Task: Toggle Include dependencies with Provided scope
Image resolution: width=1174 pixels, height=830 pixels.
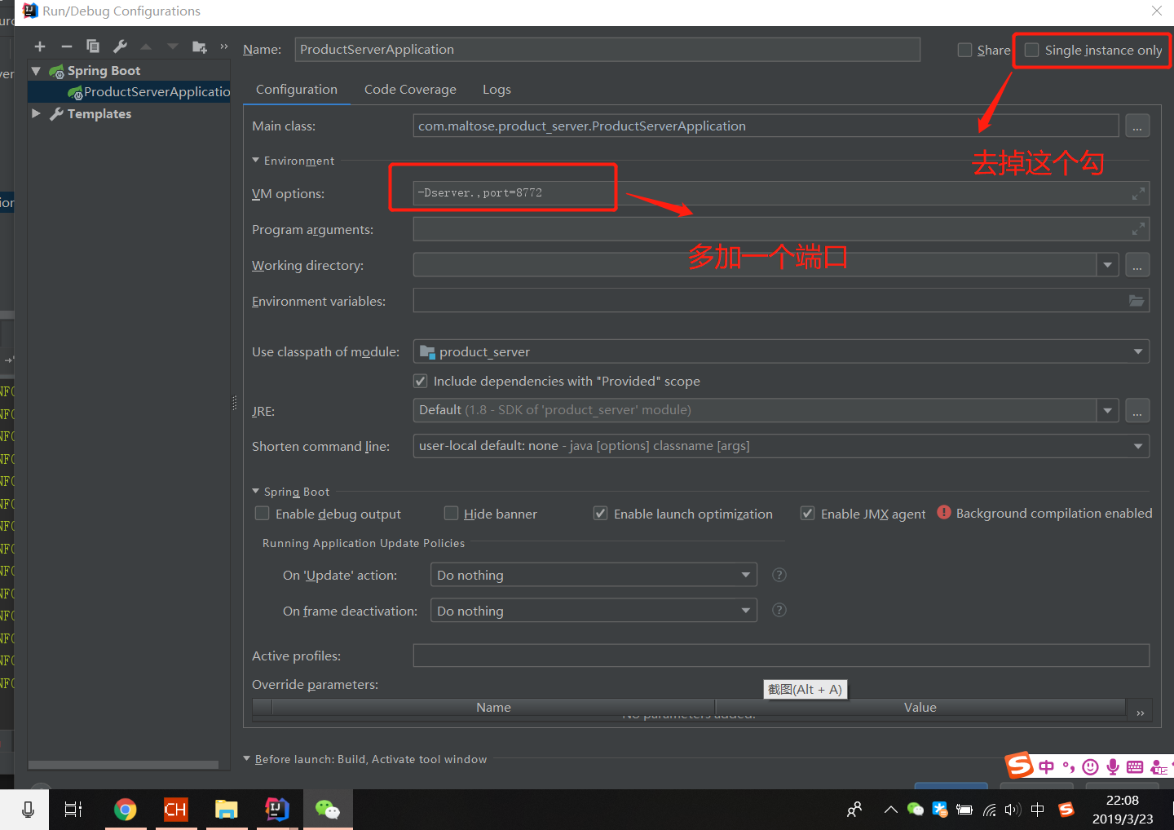Action: (421, 381)
